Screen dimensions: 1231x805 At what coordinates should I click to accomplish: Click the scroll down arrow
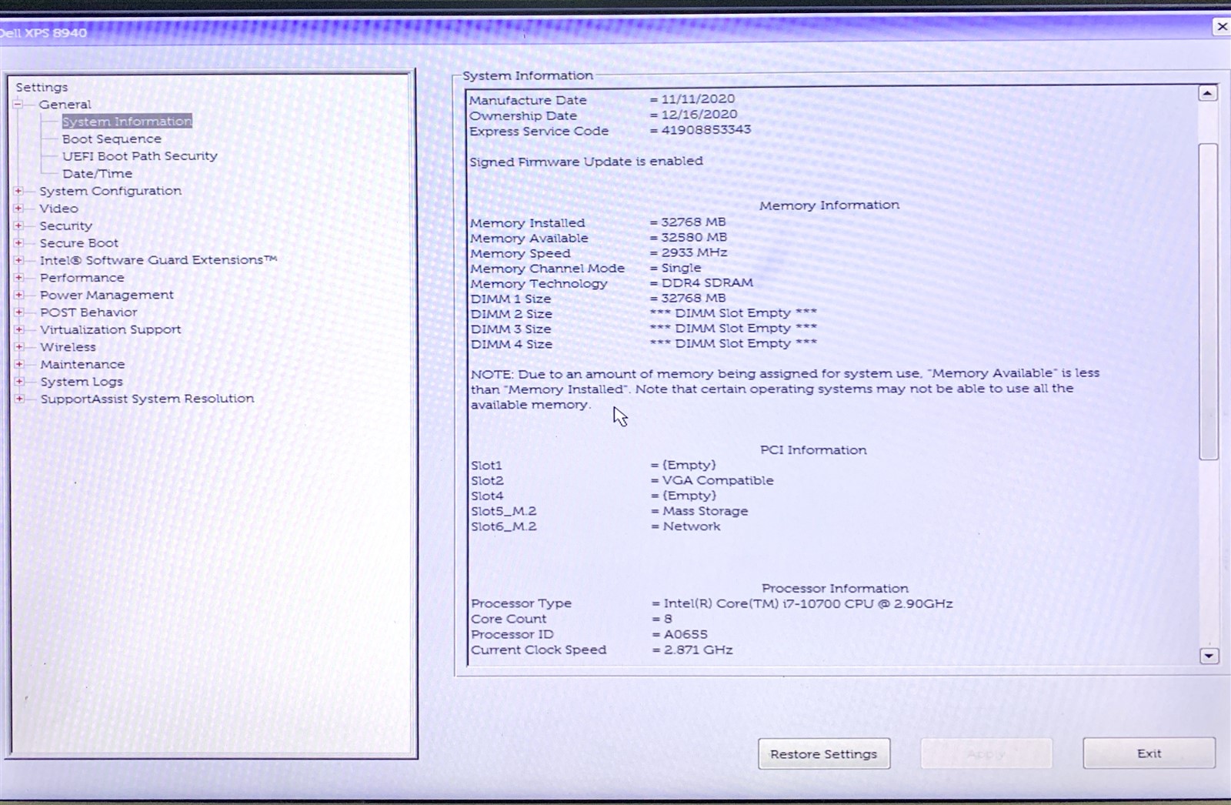pyautogui.click(x=1209, y=656)
